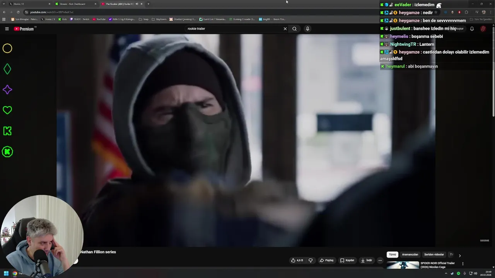
Task: Open the YouTube hamburger guide menu
Action: pos(7,29)
